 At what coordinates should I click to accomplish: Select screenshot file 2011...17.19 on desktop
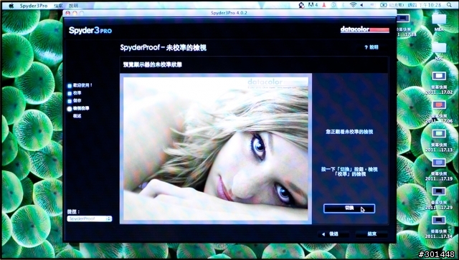tap(439, 169)
